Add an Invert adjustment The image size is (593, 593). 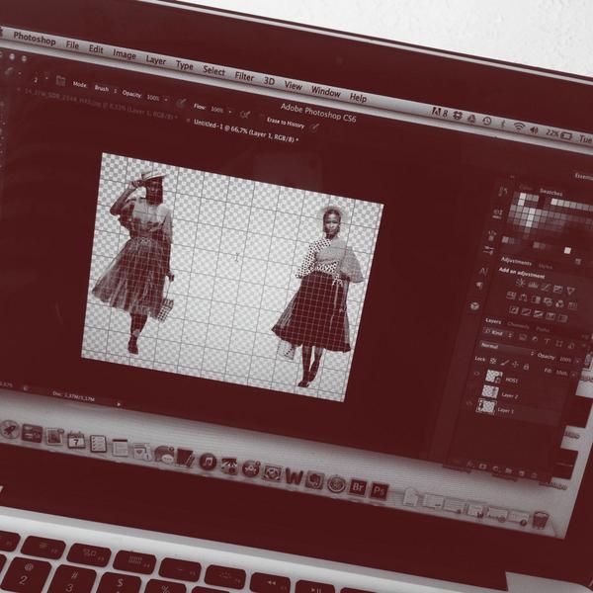tap(513, 309)
